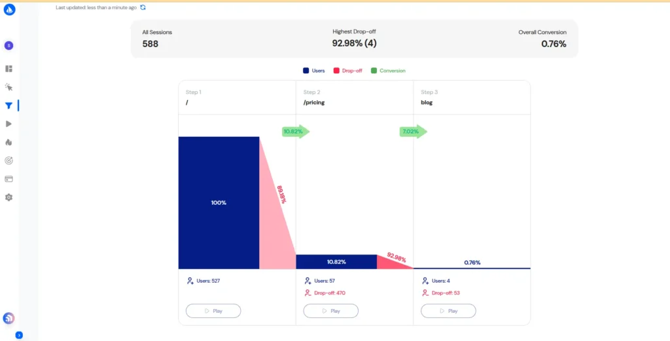The height and width of the screenshot is (341, 670).
Task: Open the user avatar 'S' profile
Action: [9, 46]
